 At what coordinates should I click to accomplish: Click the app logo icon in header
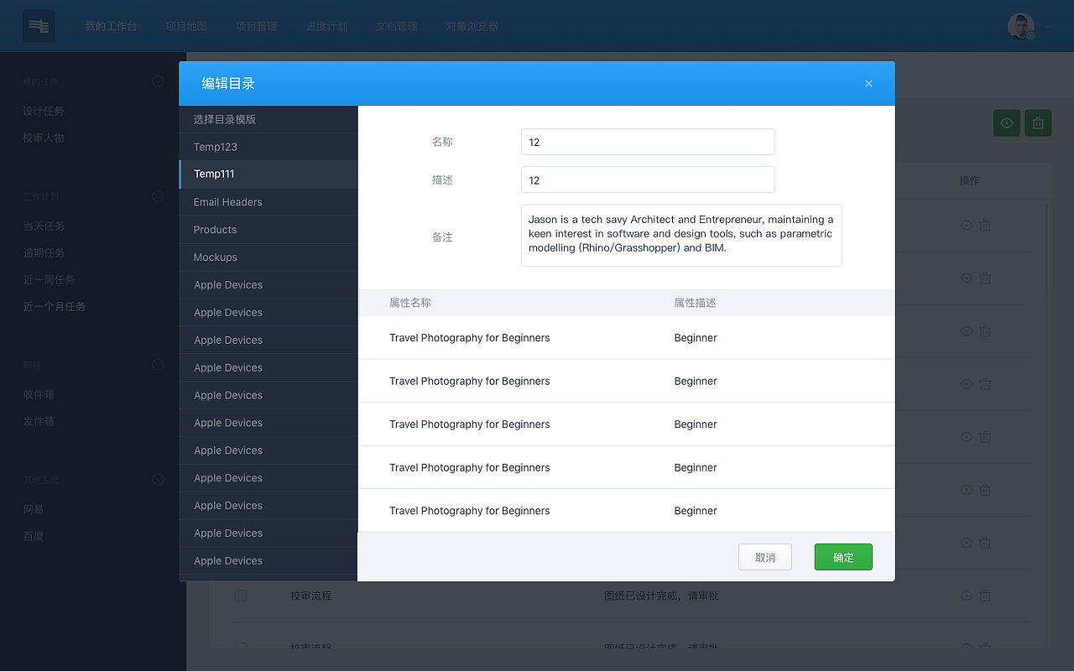coord(39,26)
